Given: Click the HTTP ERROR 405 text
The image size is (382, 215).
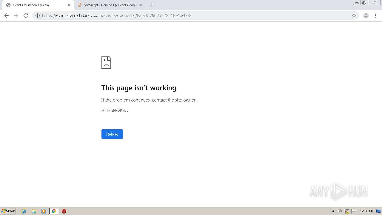Looking at the screenshot, I should coord(115,110).
